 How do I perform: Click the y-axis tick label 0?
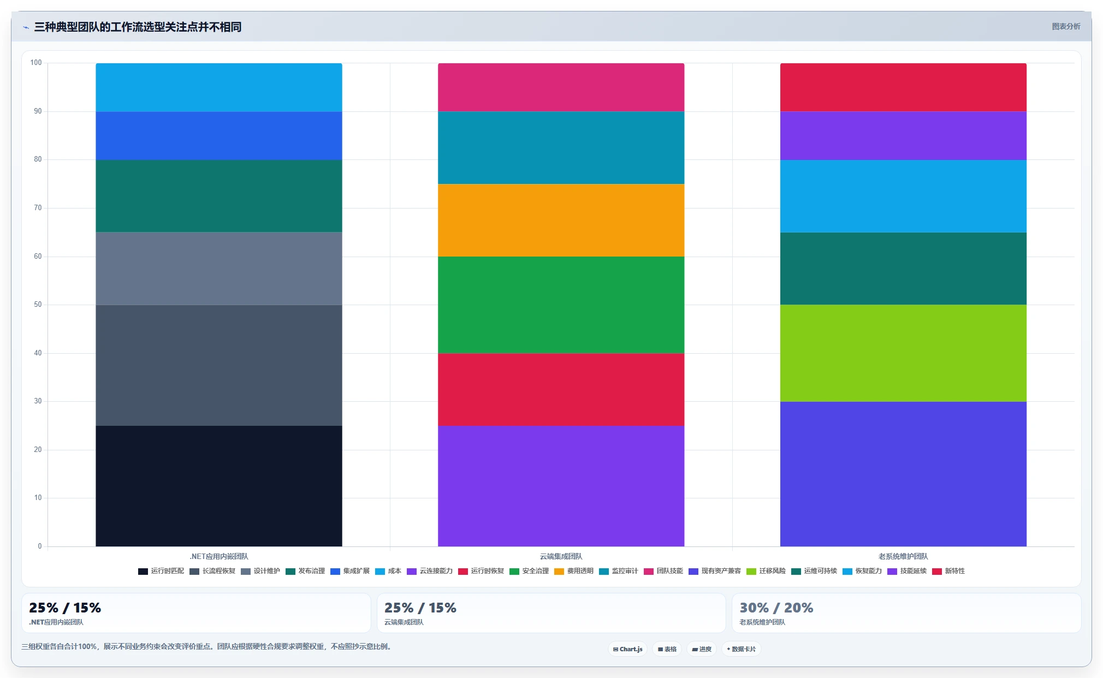[39, 546]
